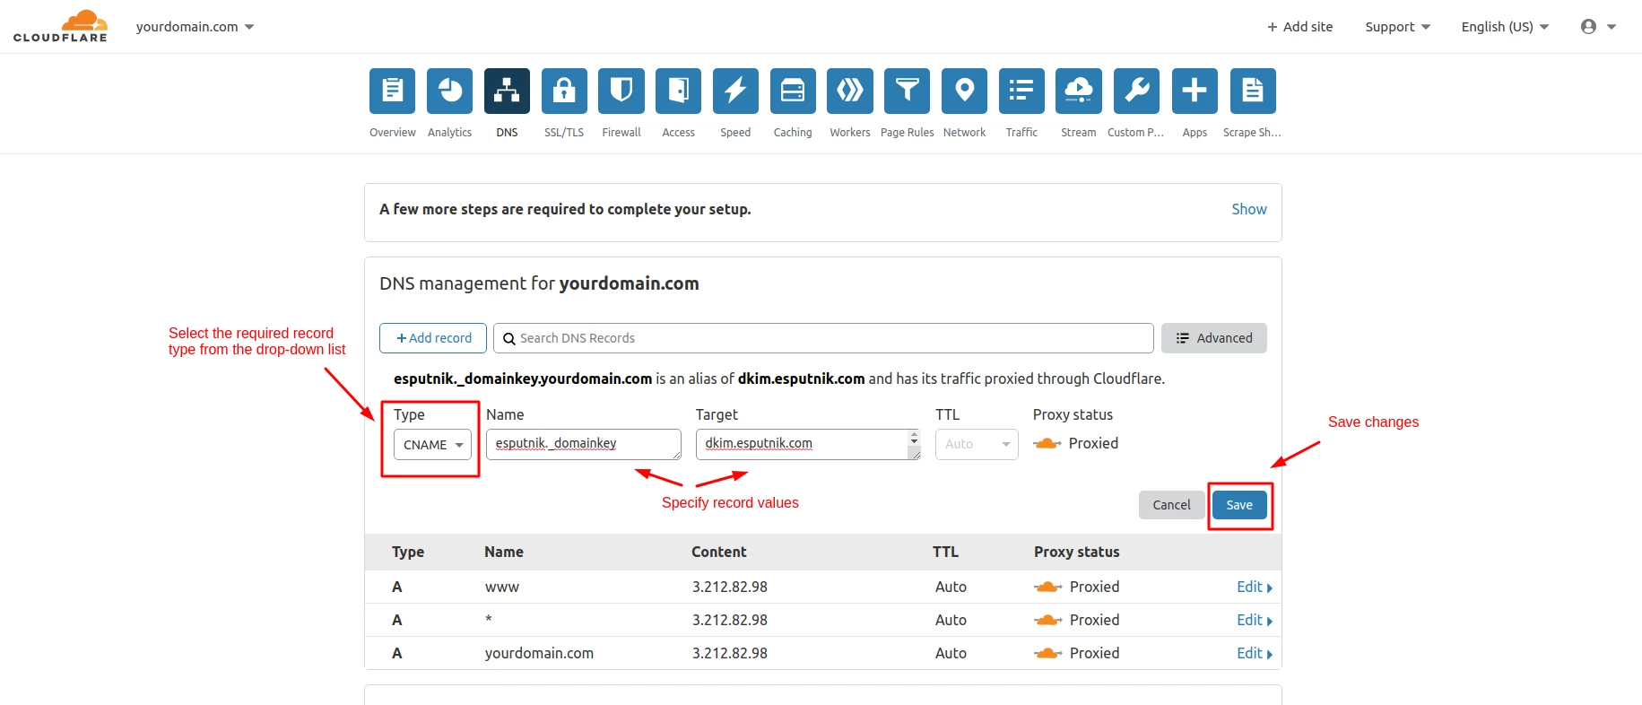This screenshot has height=705, width=1642.
Task: Click the 3.212.82.98 content of www record
Action: [730, 587]
